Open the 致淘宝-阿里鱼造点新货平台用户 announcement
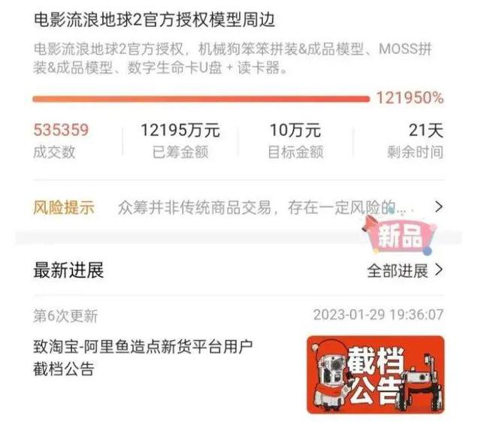The image size is (496, 422). click(143, 347)
